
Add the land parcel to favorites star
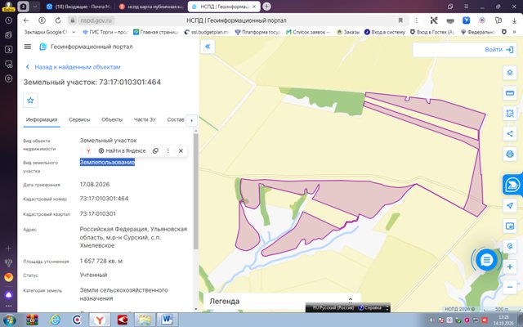30,100
